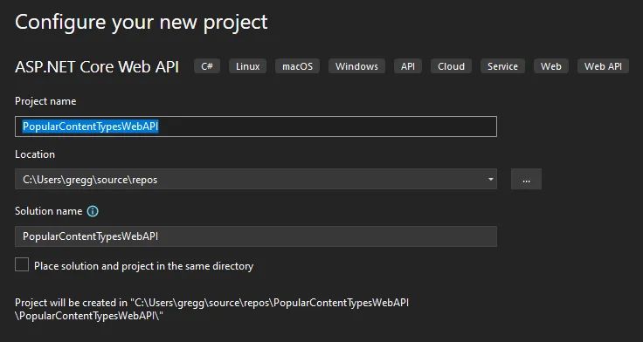Open the browse location button with ellipsis
Image resolution: width=643 pixels, height=342 pixels.
coord(526,179)
